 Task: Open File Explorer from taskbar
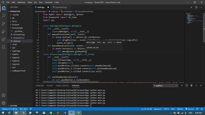pos(16,113)
